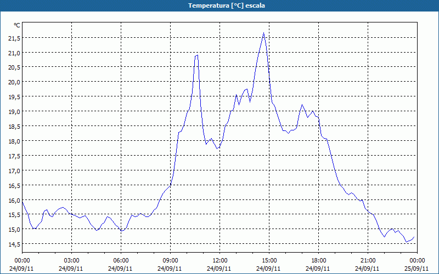Click the 25/09/11 date label
The width and height of the screenshot is (439, 274).
[x=417, y=269]
